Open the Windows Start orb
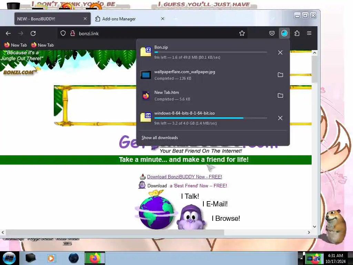The width and height of the screenshot is (353, 265). [9, 258]
